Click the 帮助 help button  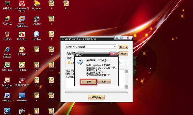pyautogui.click(x=124, y=53)
